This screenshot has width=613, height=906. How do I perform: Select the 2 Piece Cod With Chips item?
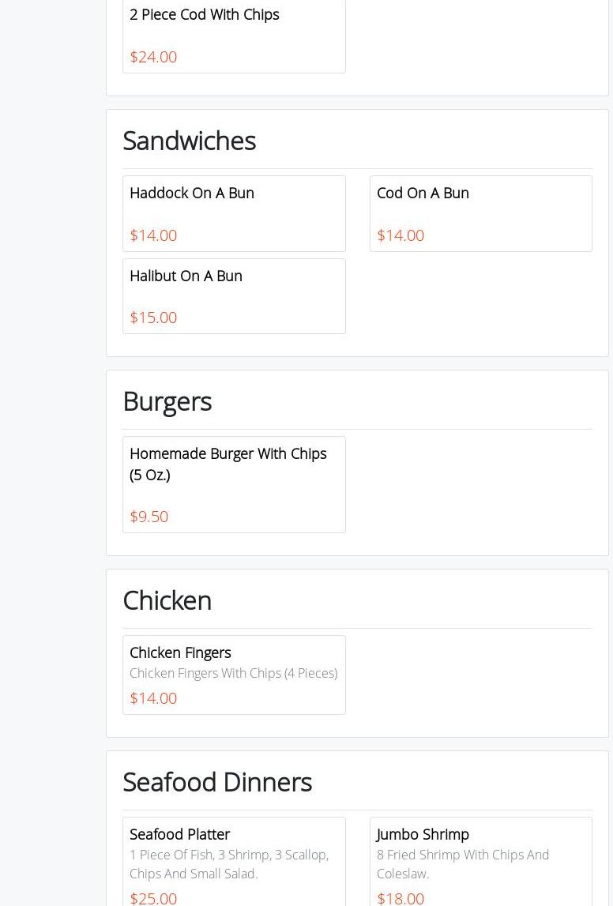[205, 14]
